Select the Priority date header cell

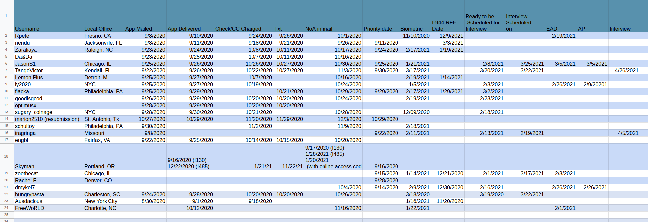tap(381, 16)
